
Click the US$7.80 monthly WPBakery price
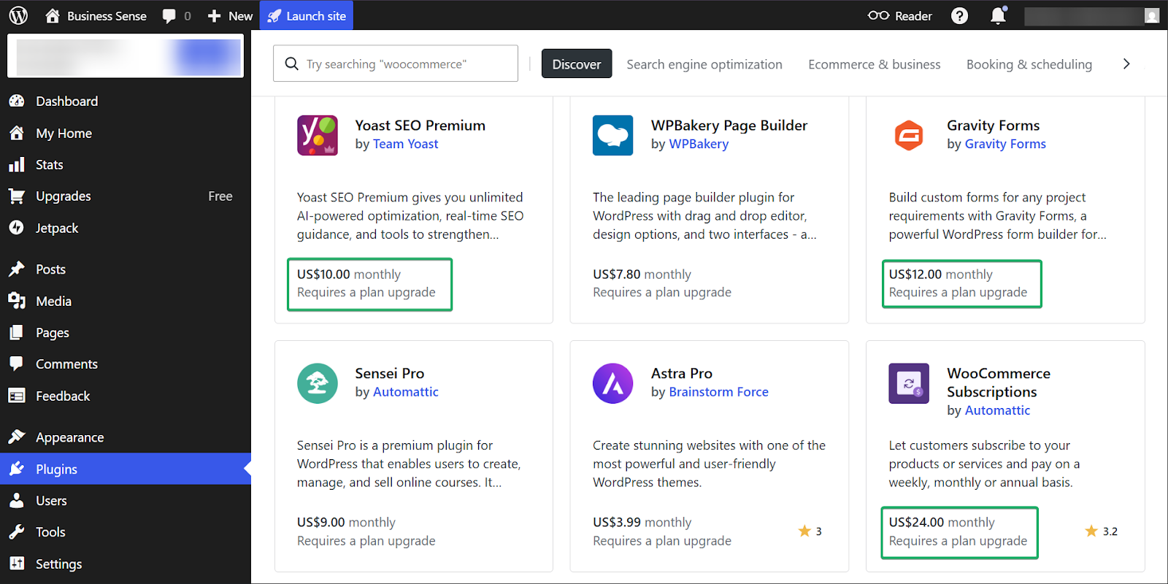[642, 274]
